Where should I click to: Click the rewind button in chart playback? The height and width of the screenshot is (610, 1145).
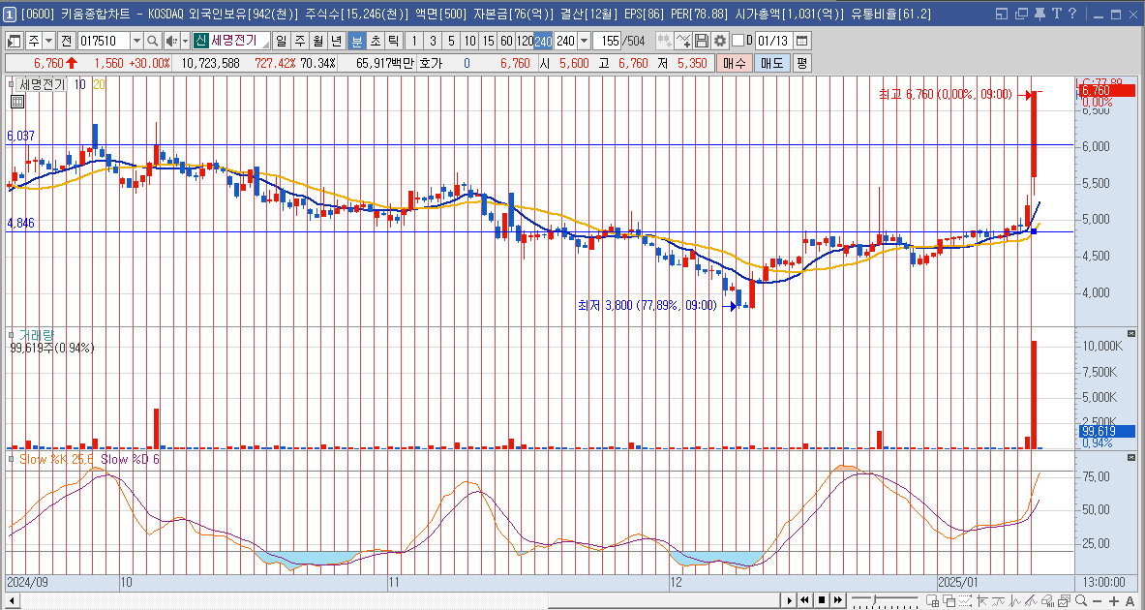pos(804,599)
